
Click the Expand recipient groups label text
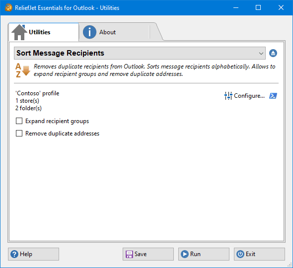(57, 121)
